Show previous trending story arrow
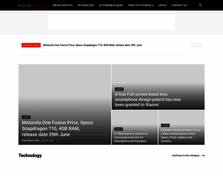This screenshot has height=176, width=223. click(194, 45)
